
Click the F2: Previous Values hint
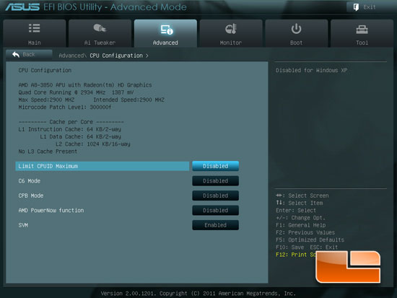[x=305, y=232]
